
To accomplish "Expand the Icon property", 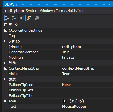I will pos(6,101).
